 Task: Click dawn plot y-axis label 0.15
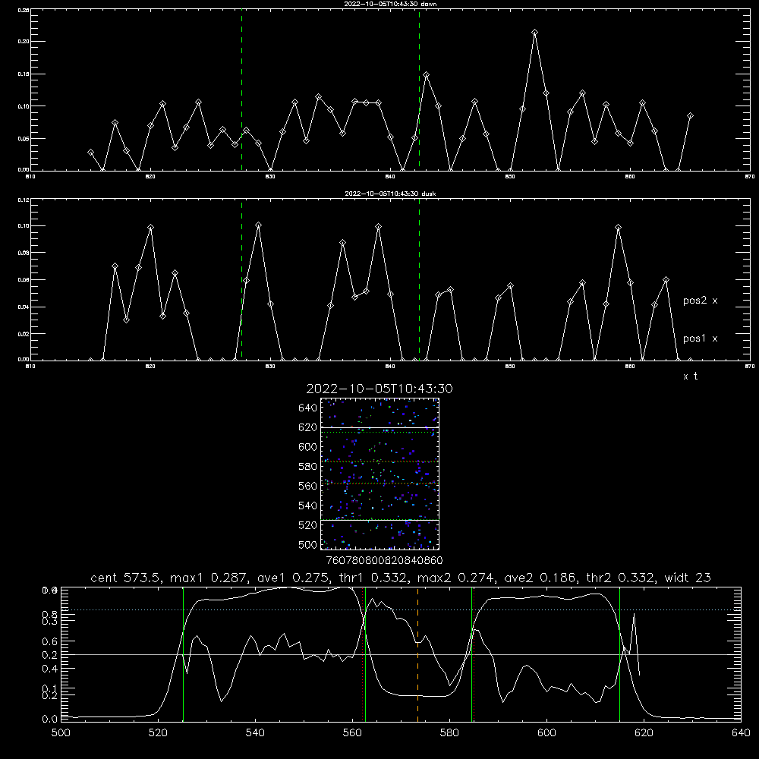(24, 74)
